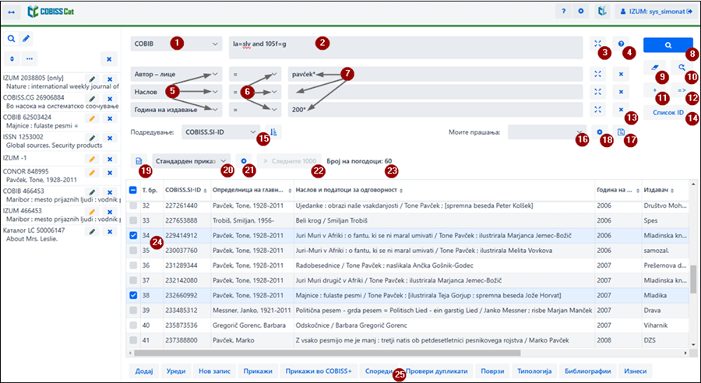The image size is (701, 383).
Task: Check row 36 Radobesednice checkbox
Action: [133, 265]
